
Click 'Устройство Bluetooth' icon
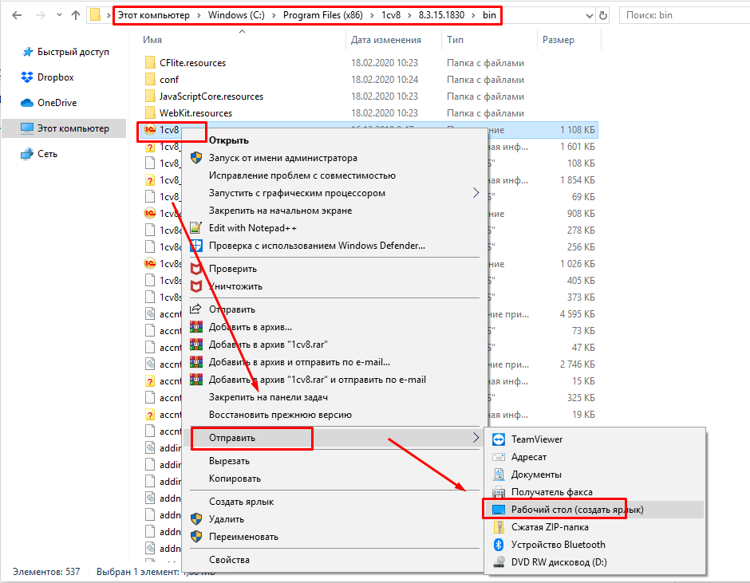pos(499,545)
